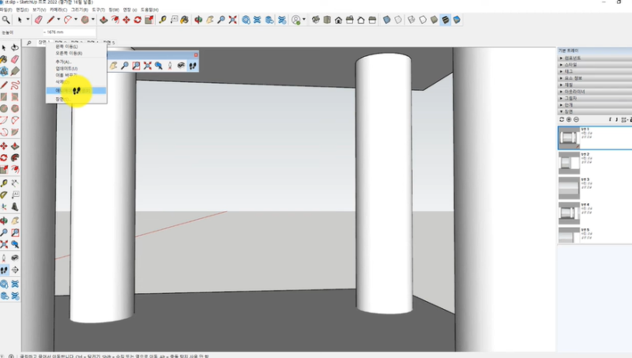Pick the Rectangle tool in left toolset
This screenshot has width=632, height=358.
coord(4,96)
